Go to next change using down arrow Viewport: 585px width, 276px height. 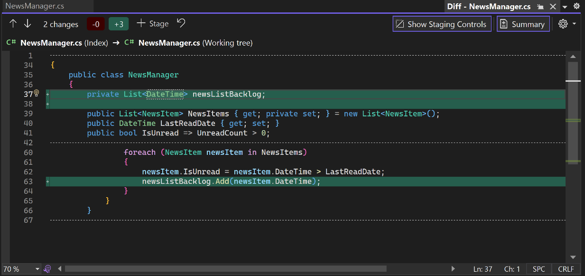[x=28, y=24]
